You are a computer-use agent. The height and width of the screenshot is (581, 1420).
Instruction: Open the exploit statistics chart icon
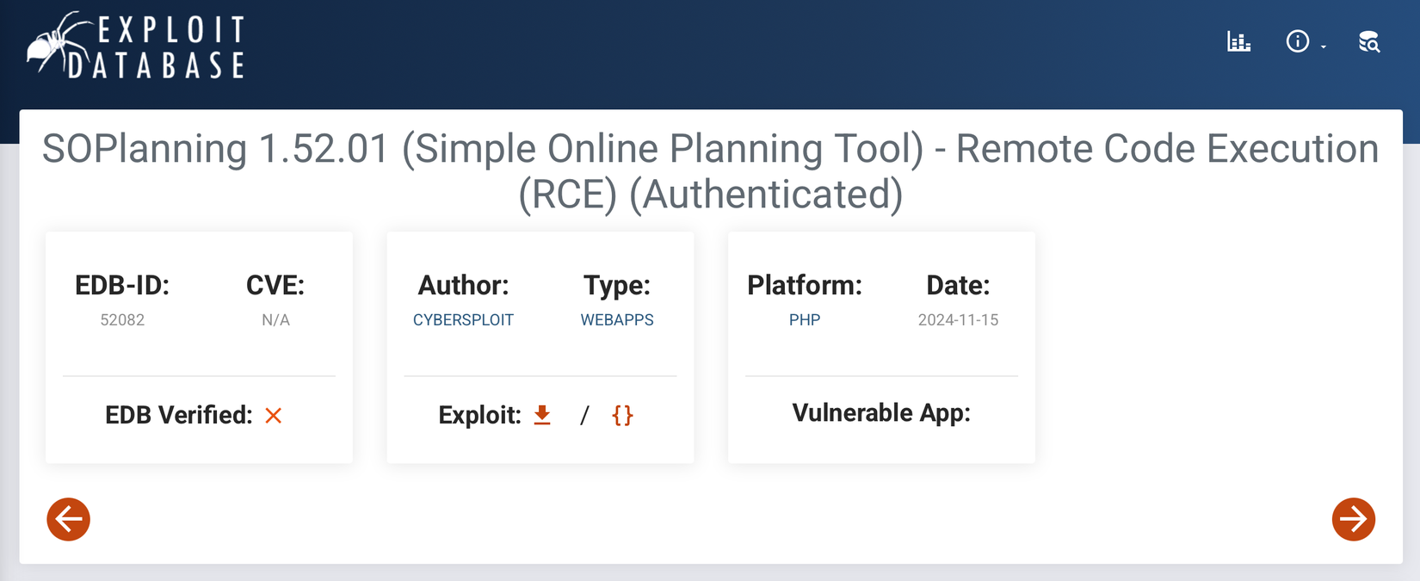(x=1238, y=41)
